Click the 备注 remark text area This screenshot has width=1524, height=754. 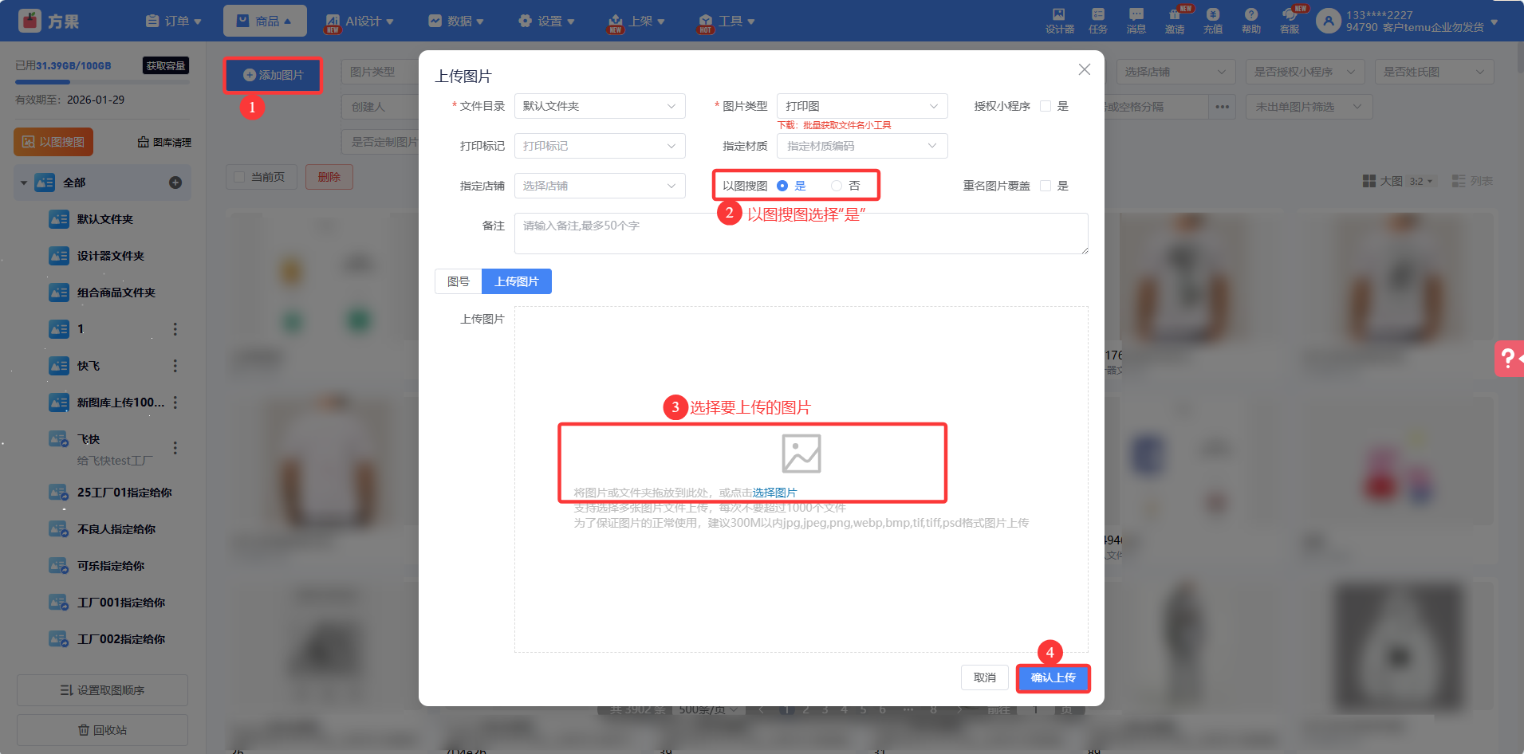(801, 234)
